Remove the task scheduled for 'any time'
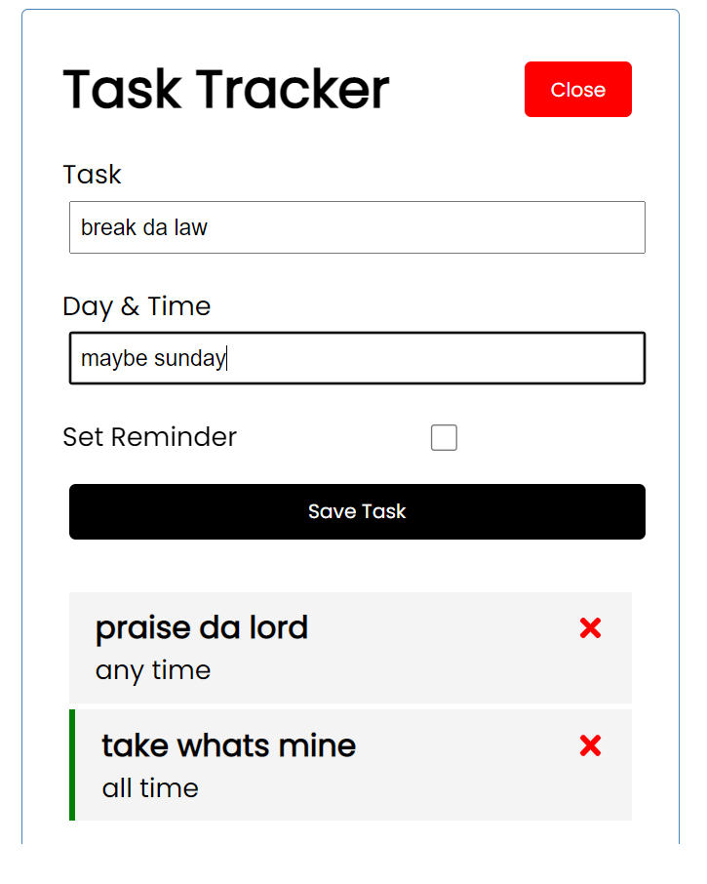The image size is (707, 884). coord(590,628)
